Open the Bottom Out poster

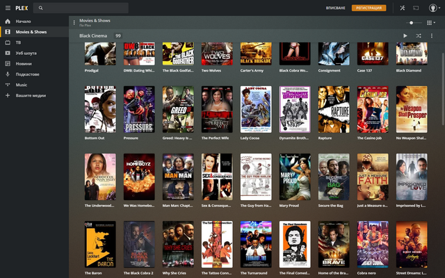pyautogui.click(x=100, y=109)
